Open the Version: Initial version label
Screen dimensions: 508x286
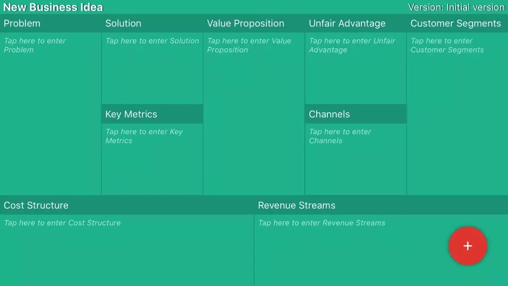click(456, 7)
